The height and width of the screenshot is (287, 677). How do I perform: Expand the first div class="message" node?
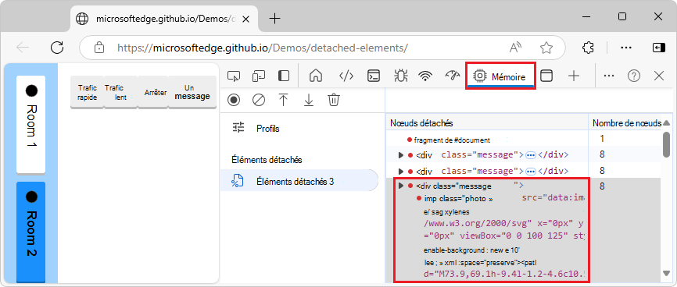[x=401, y=154]
